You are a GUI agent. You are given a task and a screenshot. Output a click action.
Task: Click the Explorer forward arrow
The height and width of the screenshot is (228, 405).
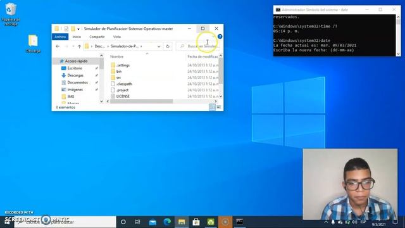(x=66, y=46)
